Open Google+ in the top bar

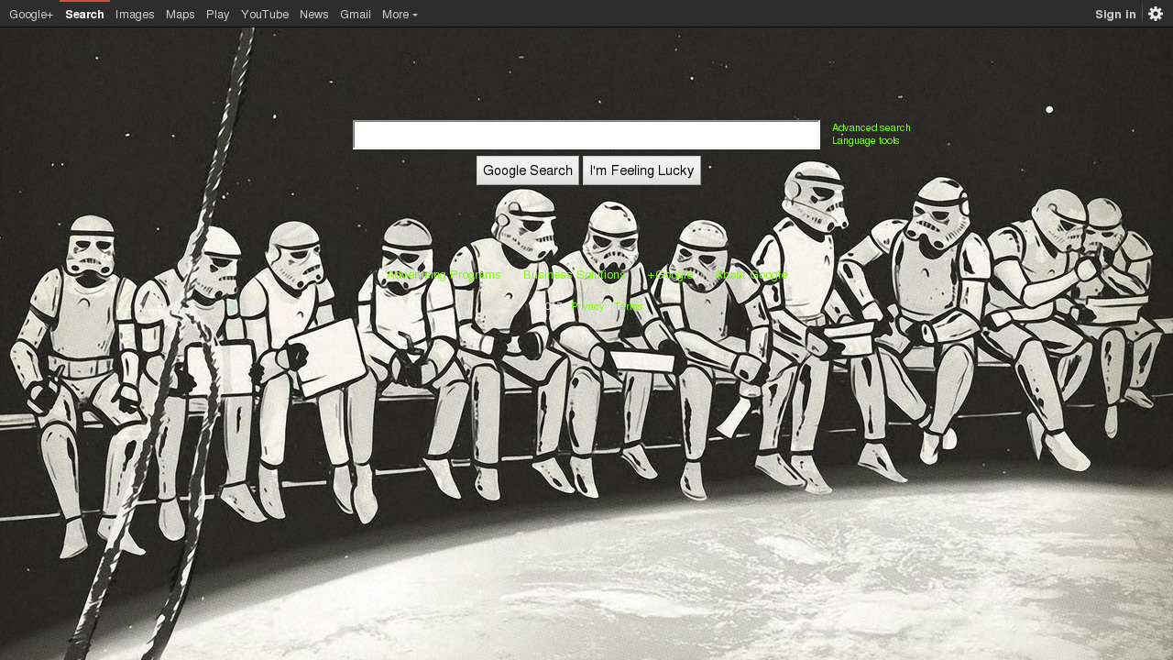pyautogui.click(x=31, y=14)
